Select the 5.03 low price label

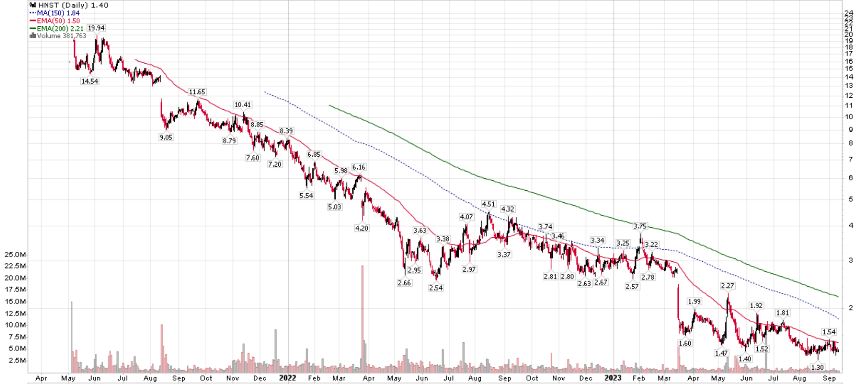pyautogui.click(x=334, y=207)
